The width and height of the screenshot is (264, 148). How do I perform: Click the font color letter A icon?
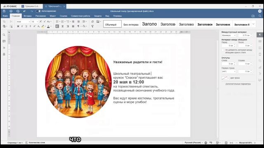(x=48, y=26)
